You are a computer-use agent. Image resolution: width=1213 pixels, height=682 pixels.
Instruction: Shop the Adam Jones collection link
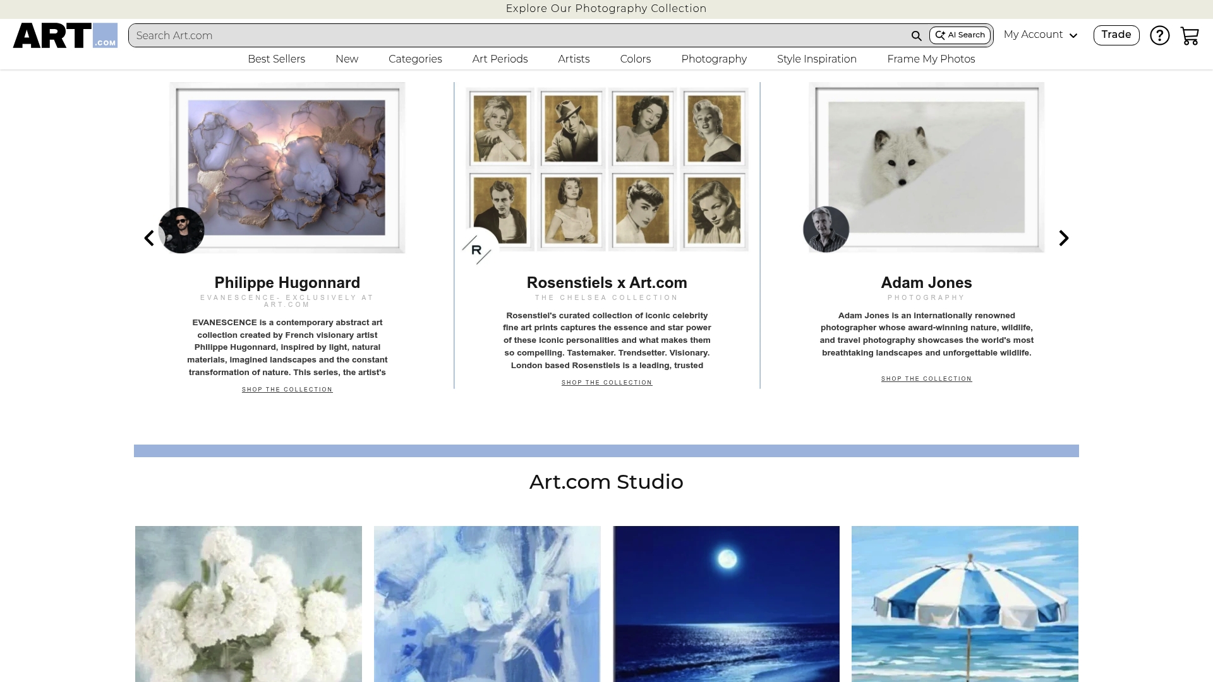(x=926, y=379)
